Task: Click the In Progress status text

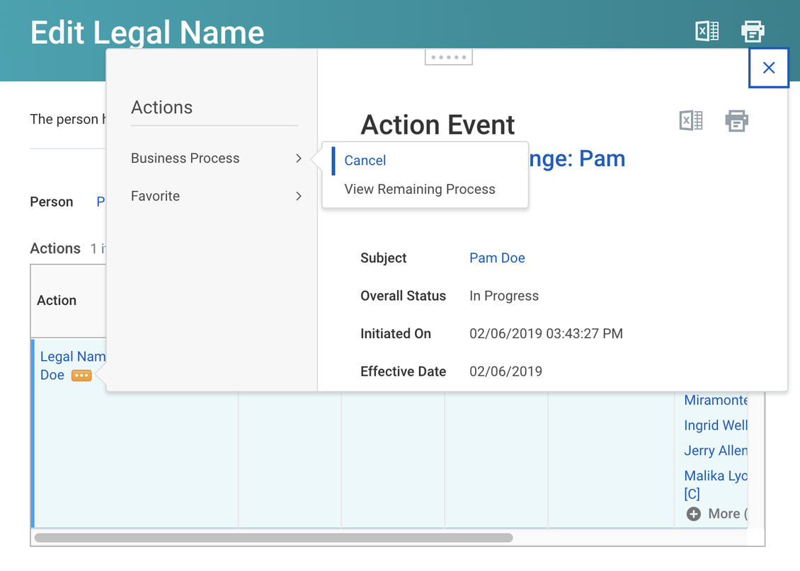Action: coord(503,296)
